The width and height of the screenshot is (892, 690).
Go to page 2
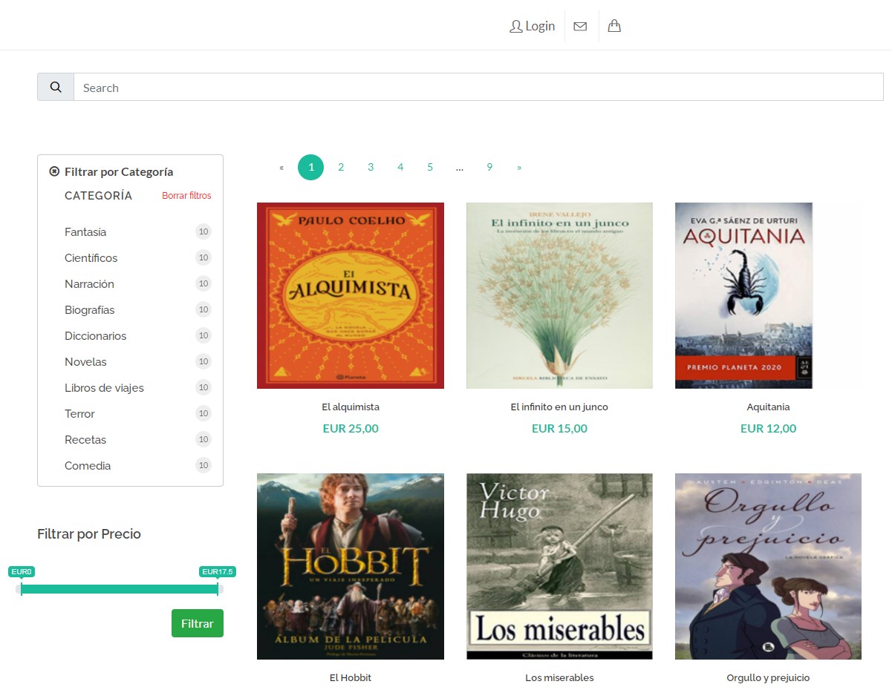click(341, 167)
